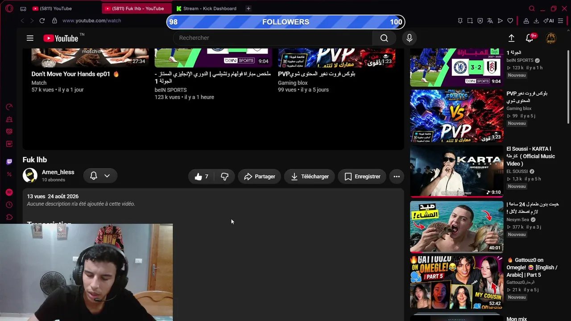
Task: Open Twitch from the sidebar
Action: pos(9,162)
